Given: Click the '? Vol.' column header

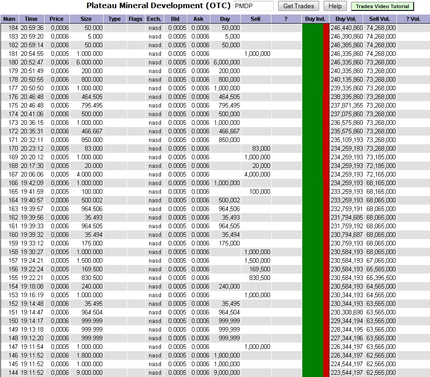Looking at the screenshot, I should coord(413,19).
